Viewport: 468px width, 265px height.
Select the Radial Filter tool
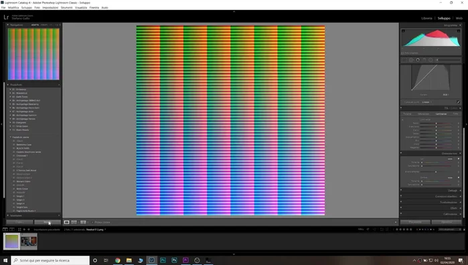click(431, 60)
